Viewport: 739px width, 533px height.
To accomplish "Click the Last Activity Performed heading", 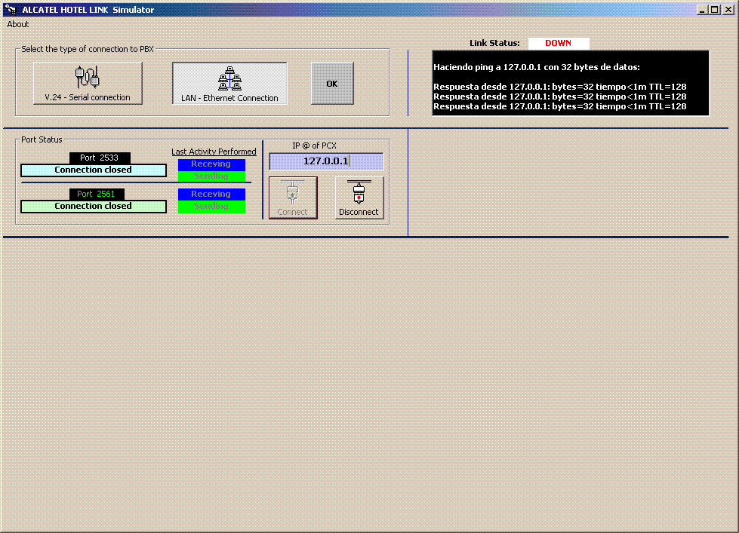I will coord(214,152).
